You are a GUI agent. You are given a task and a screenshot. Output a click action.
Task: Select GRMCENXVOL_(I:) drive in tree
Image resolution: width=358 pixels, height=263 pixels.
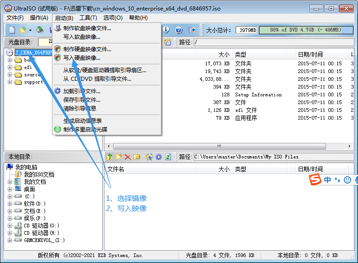pos(44,240)
